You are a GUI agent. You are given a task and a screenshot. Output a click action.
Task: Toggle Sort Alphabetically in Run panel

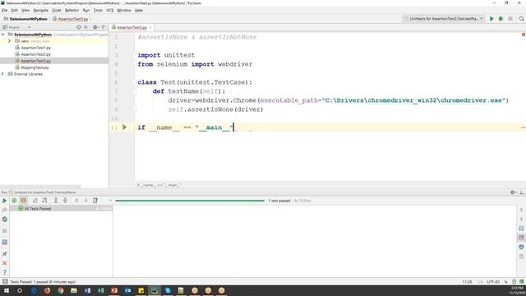pyautogui.click(x=35, y=201)
